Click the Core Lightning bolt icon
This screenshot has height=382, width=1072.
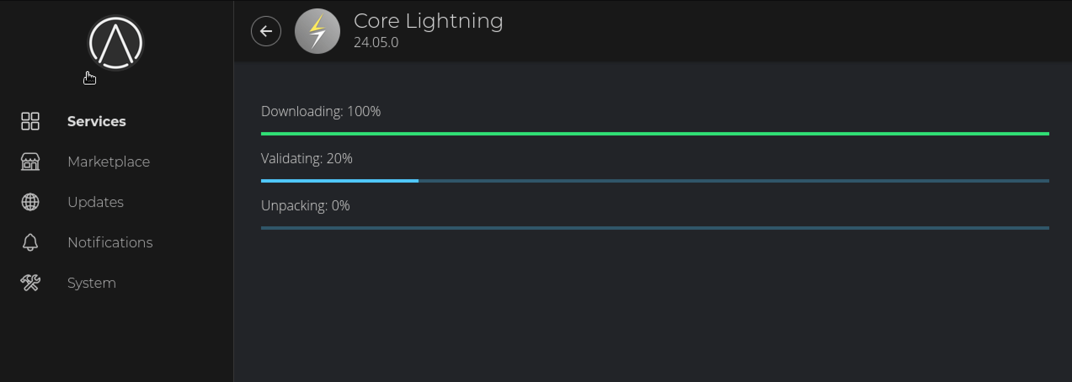click(x=317, y=31)
